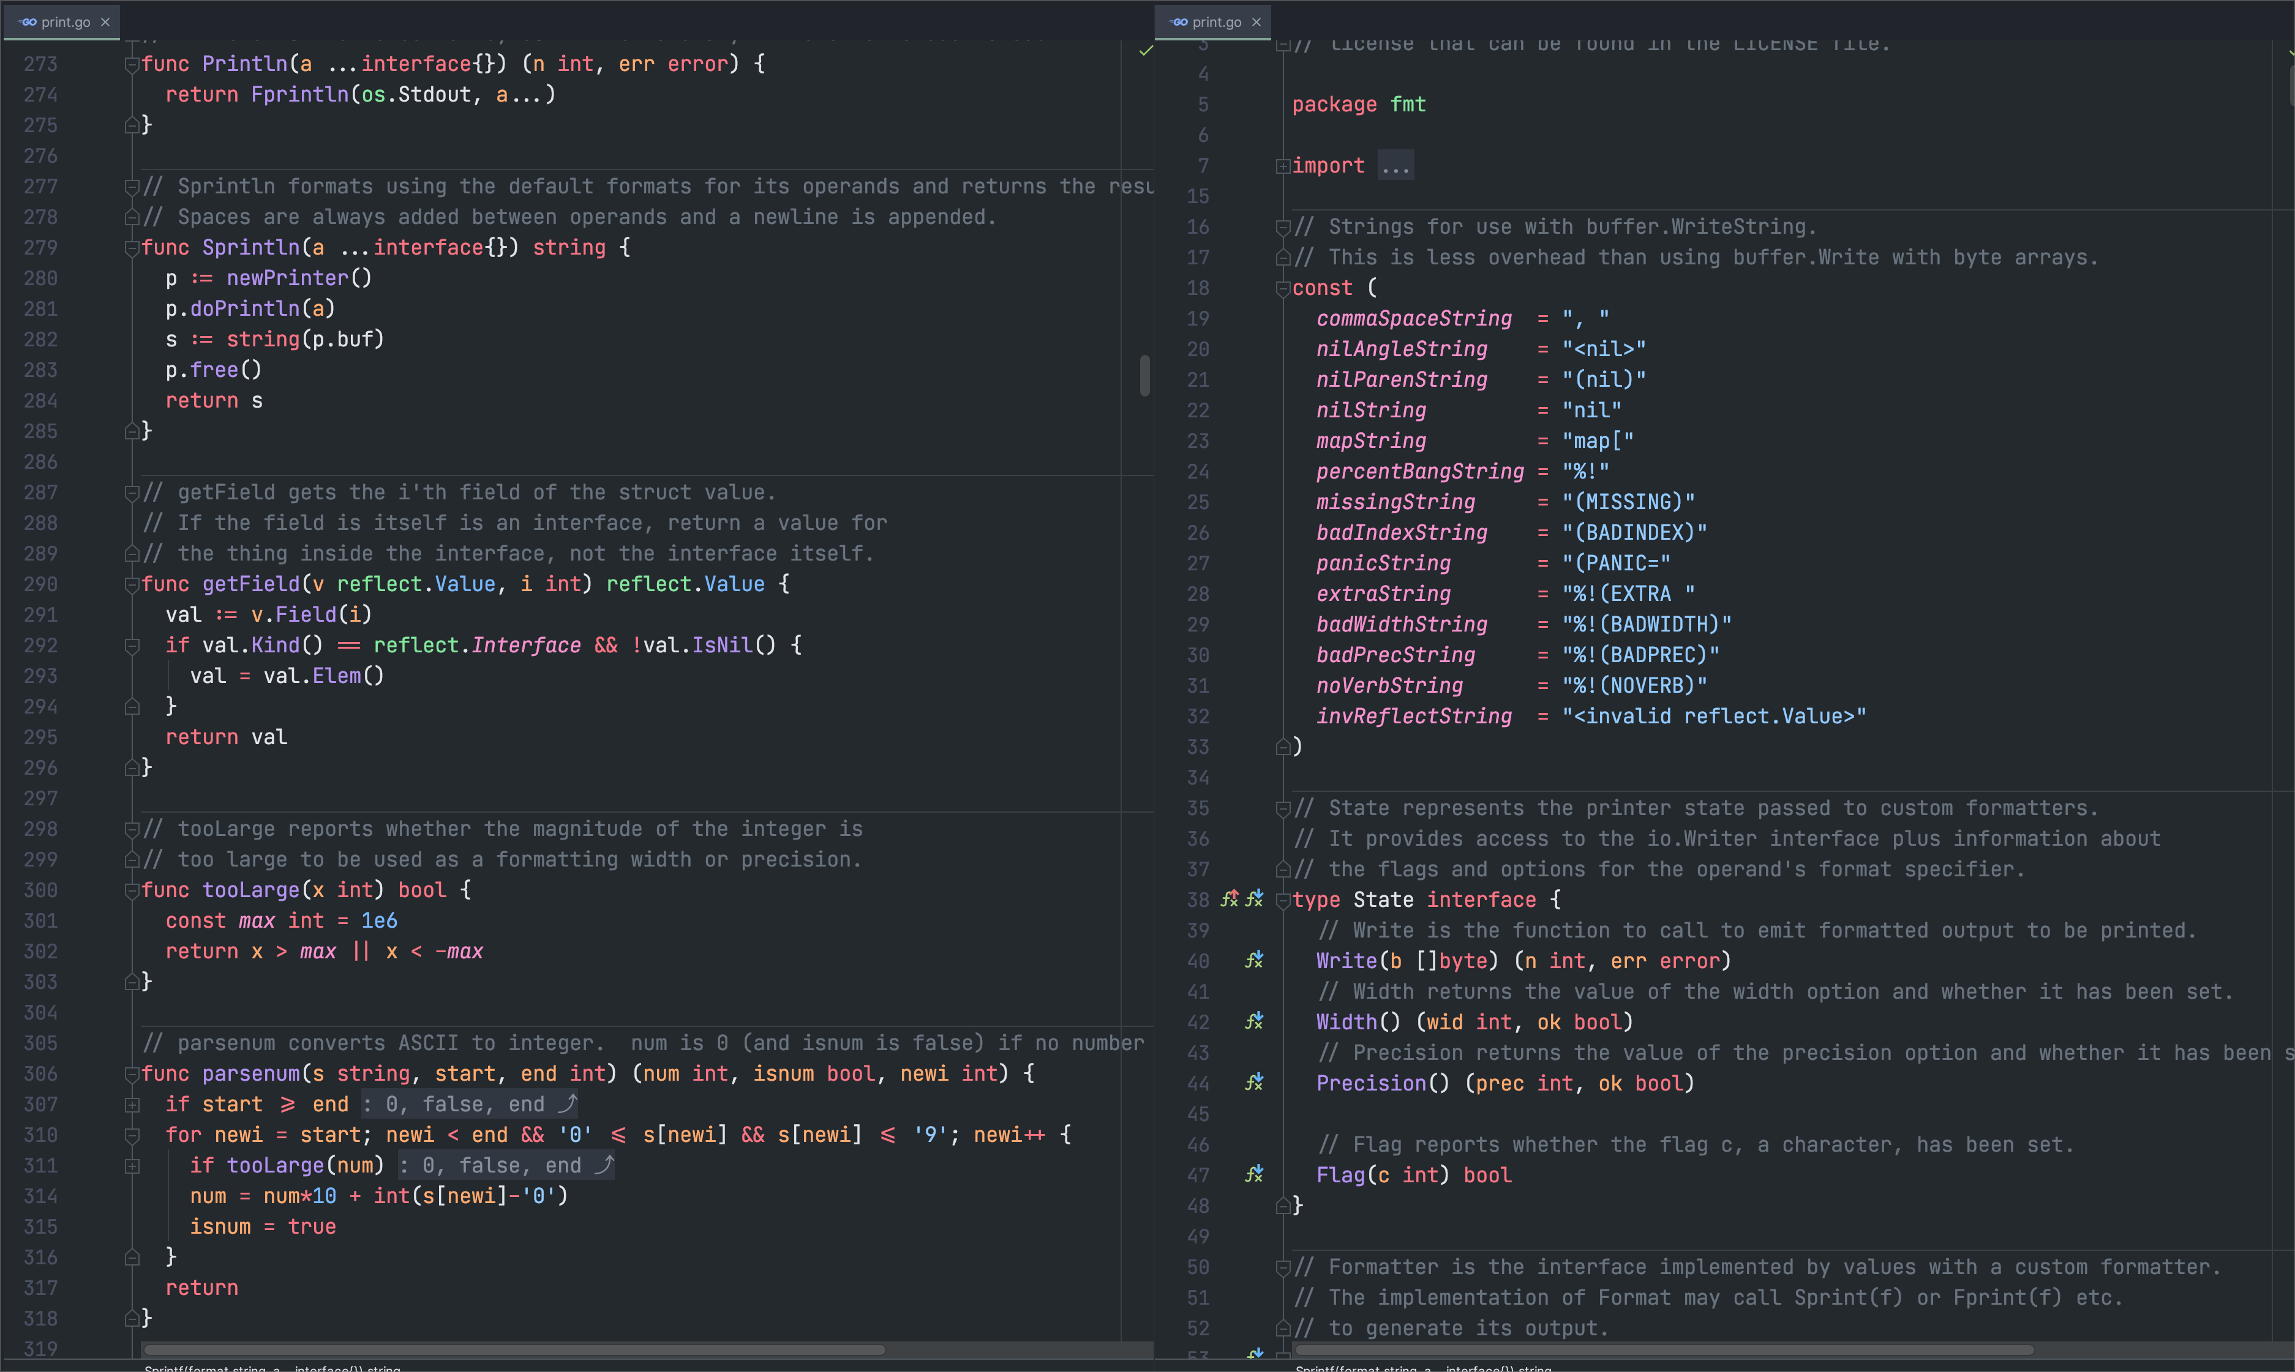
Task: Expand the folded import block
Action: [1283, 166]
